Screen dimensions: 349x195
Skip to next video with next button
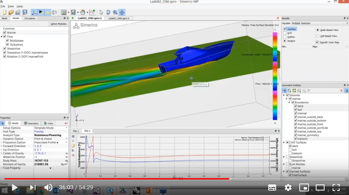tap(33, 187)
